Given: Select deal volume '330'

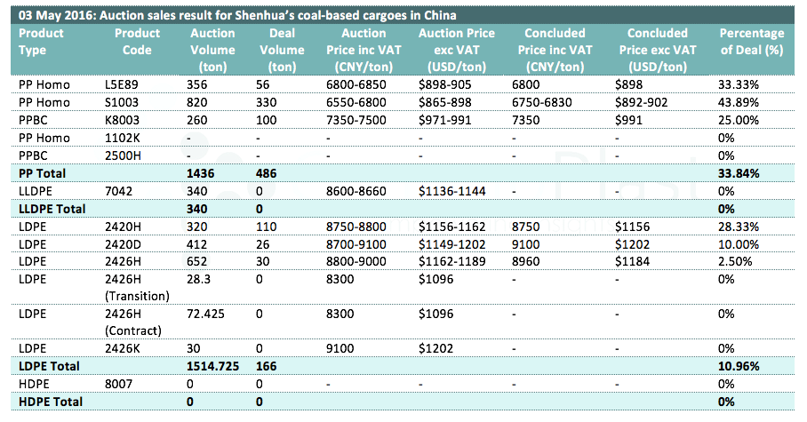Looking at the screenshot, I should (266, 102).
